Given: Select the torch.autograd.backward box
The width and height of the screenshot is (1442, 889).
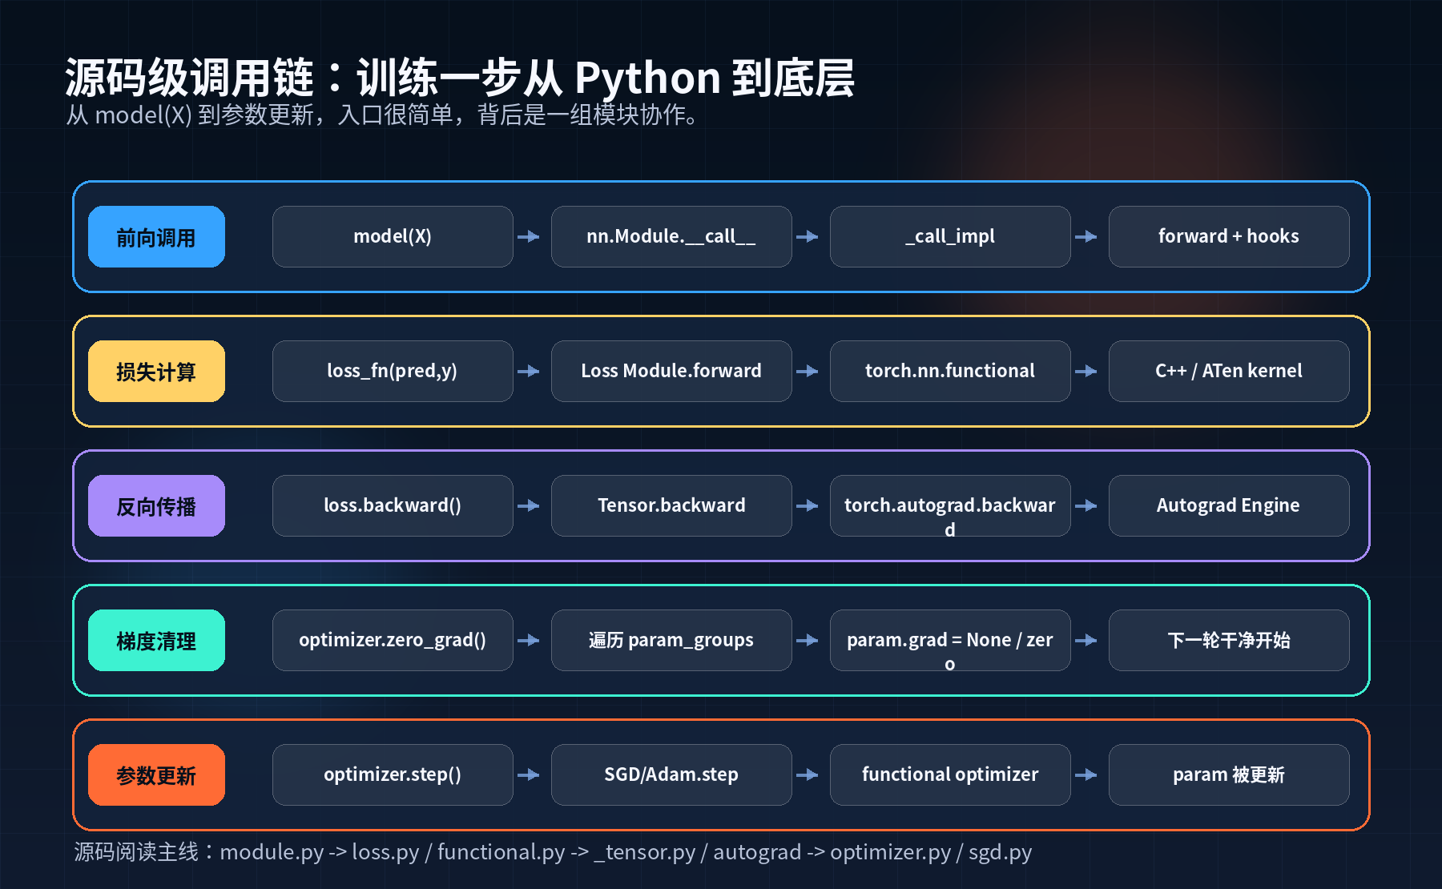Looking at the screenshot, I should click(x=950, y=505).
